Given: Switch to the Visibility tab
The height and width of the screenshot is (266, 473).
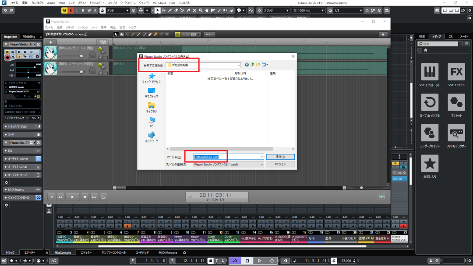Looking at the screenshot, I should click(x=29, y=36).
